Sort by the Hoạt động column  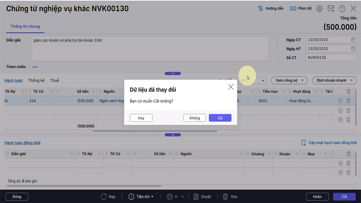coord(315,91)
